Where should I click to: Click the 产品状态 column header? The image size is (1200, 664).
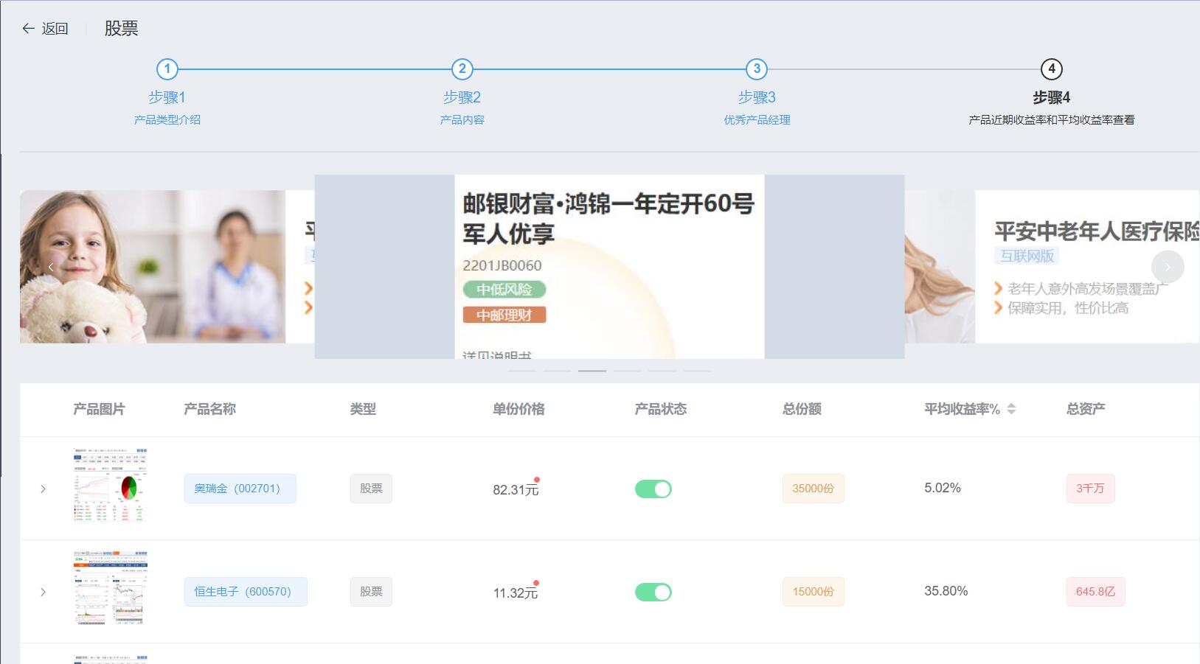(661, 409)
